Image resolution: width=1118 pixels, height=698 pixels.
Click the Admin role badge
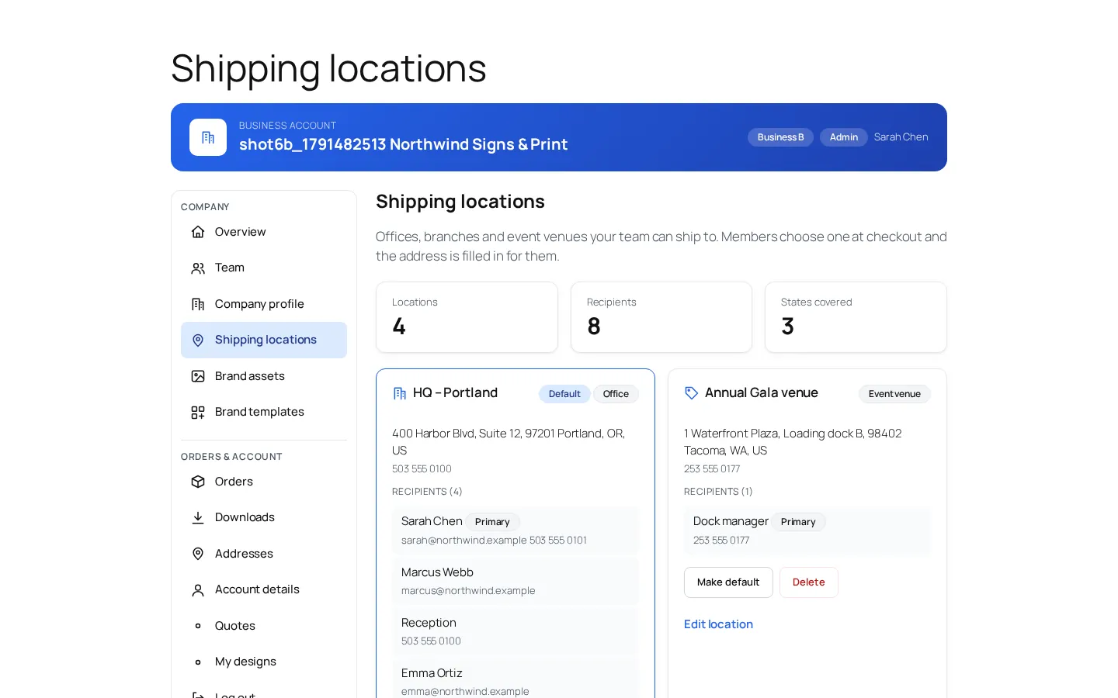[844, 137]
